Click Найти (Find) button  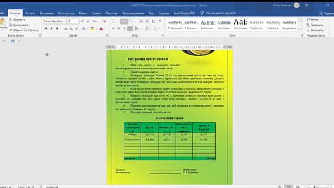(x=313, y=20)
